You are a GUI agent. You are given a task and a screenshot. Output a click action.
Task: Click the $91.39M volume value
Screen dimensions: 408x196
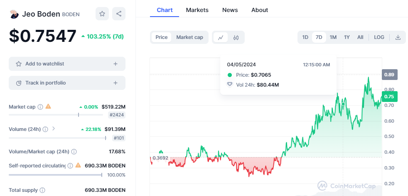[115, 129]
